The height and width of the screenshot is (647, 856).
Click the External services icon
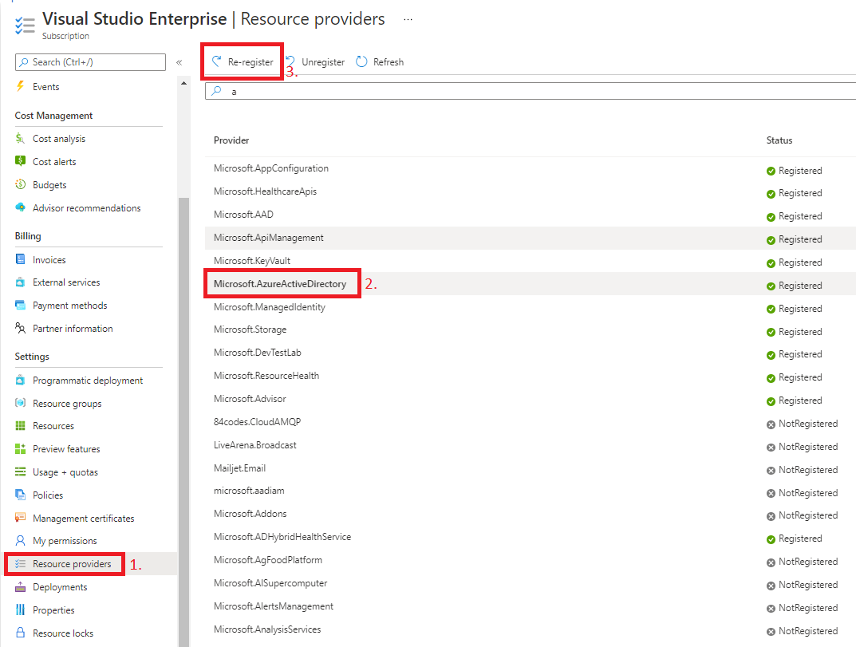click(x=20, y=282)
